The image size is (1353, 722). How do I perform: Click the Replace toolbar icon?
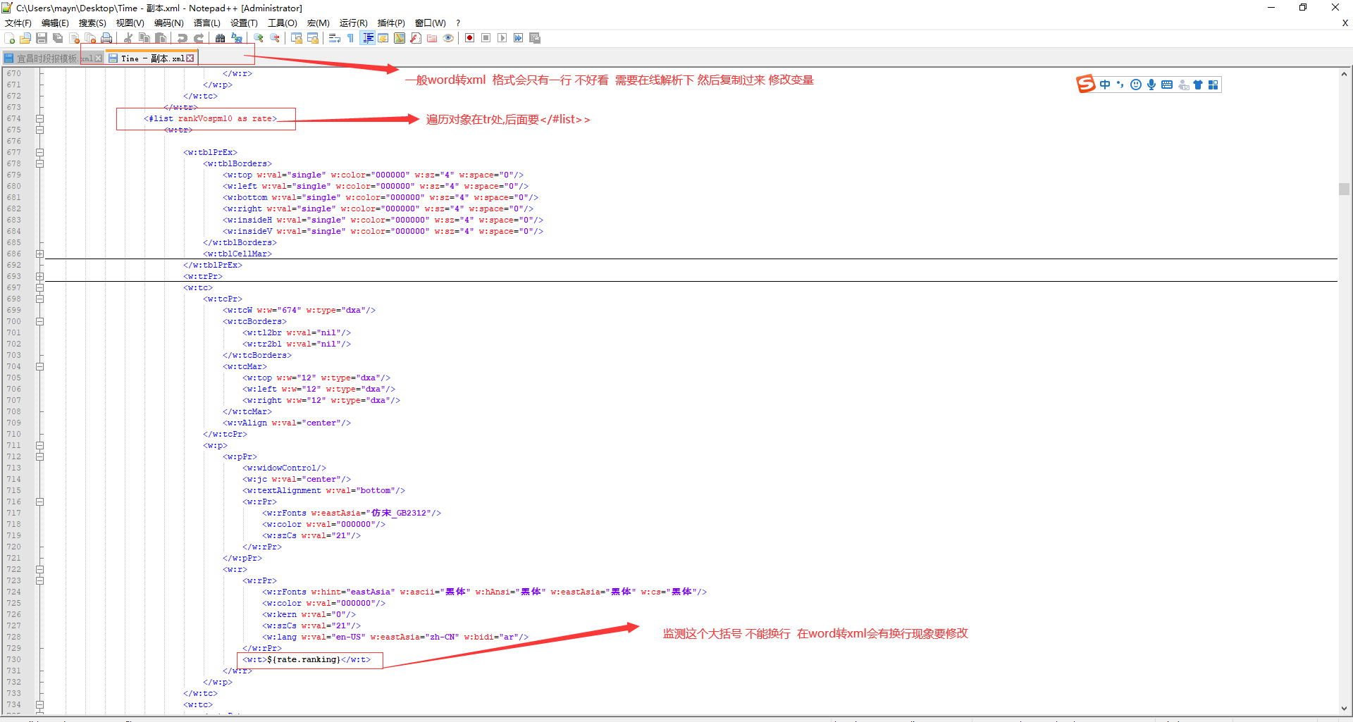point(237,38)
